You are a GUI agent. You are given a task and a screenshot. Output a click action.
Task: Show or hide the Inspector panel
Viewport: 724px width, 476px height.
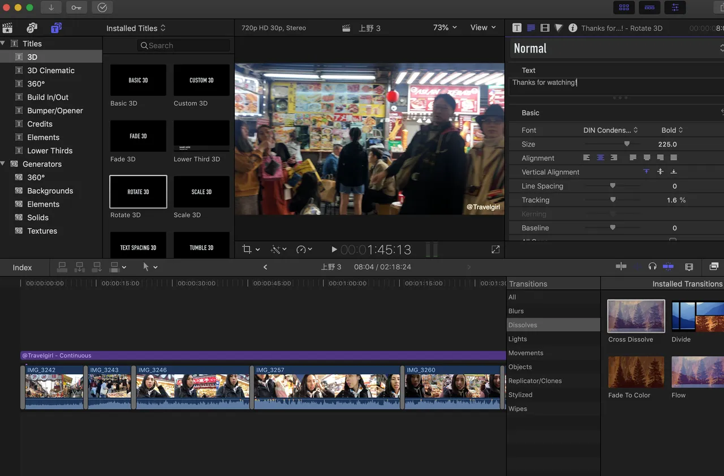coord(675,7)
